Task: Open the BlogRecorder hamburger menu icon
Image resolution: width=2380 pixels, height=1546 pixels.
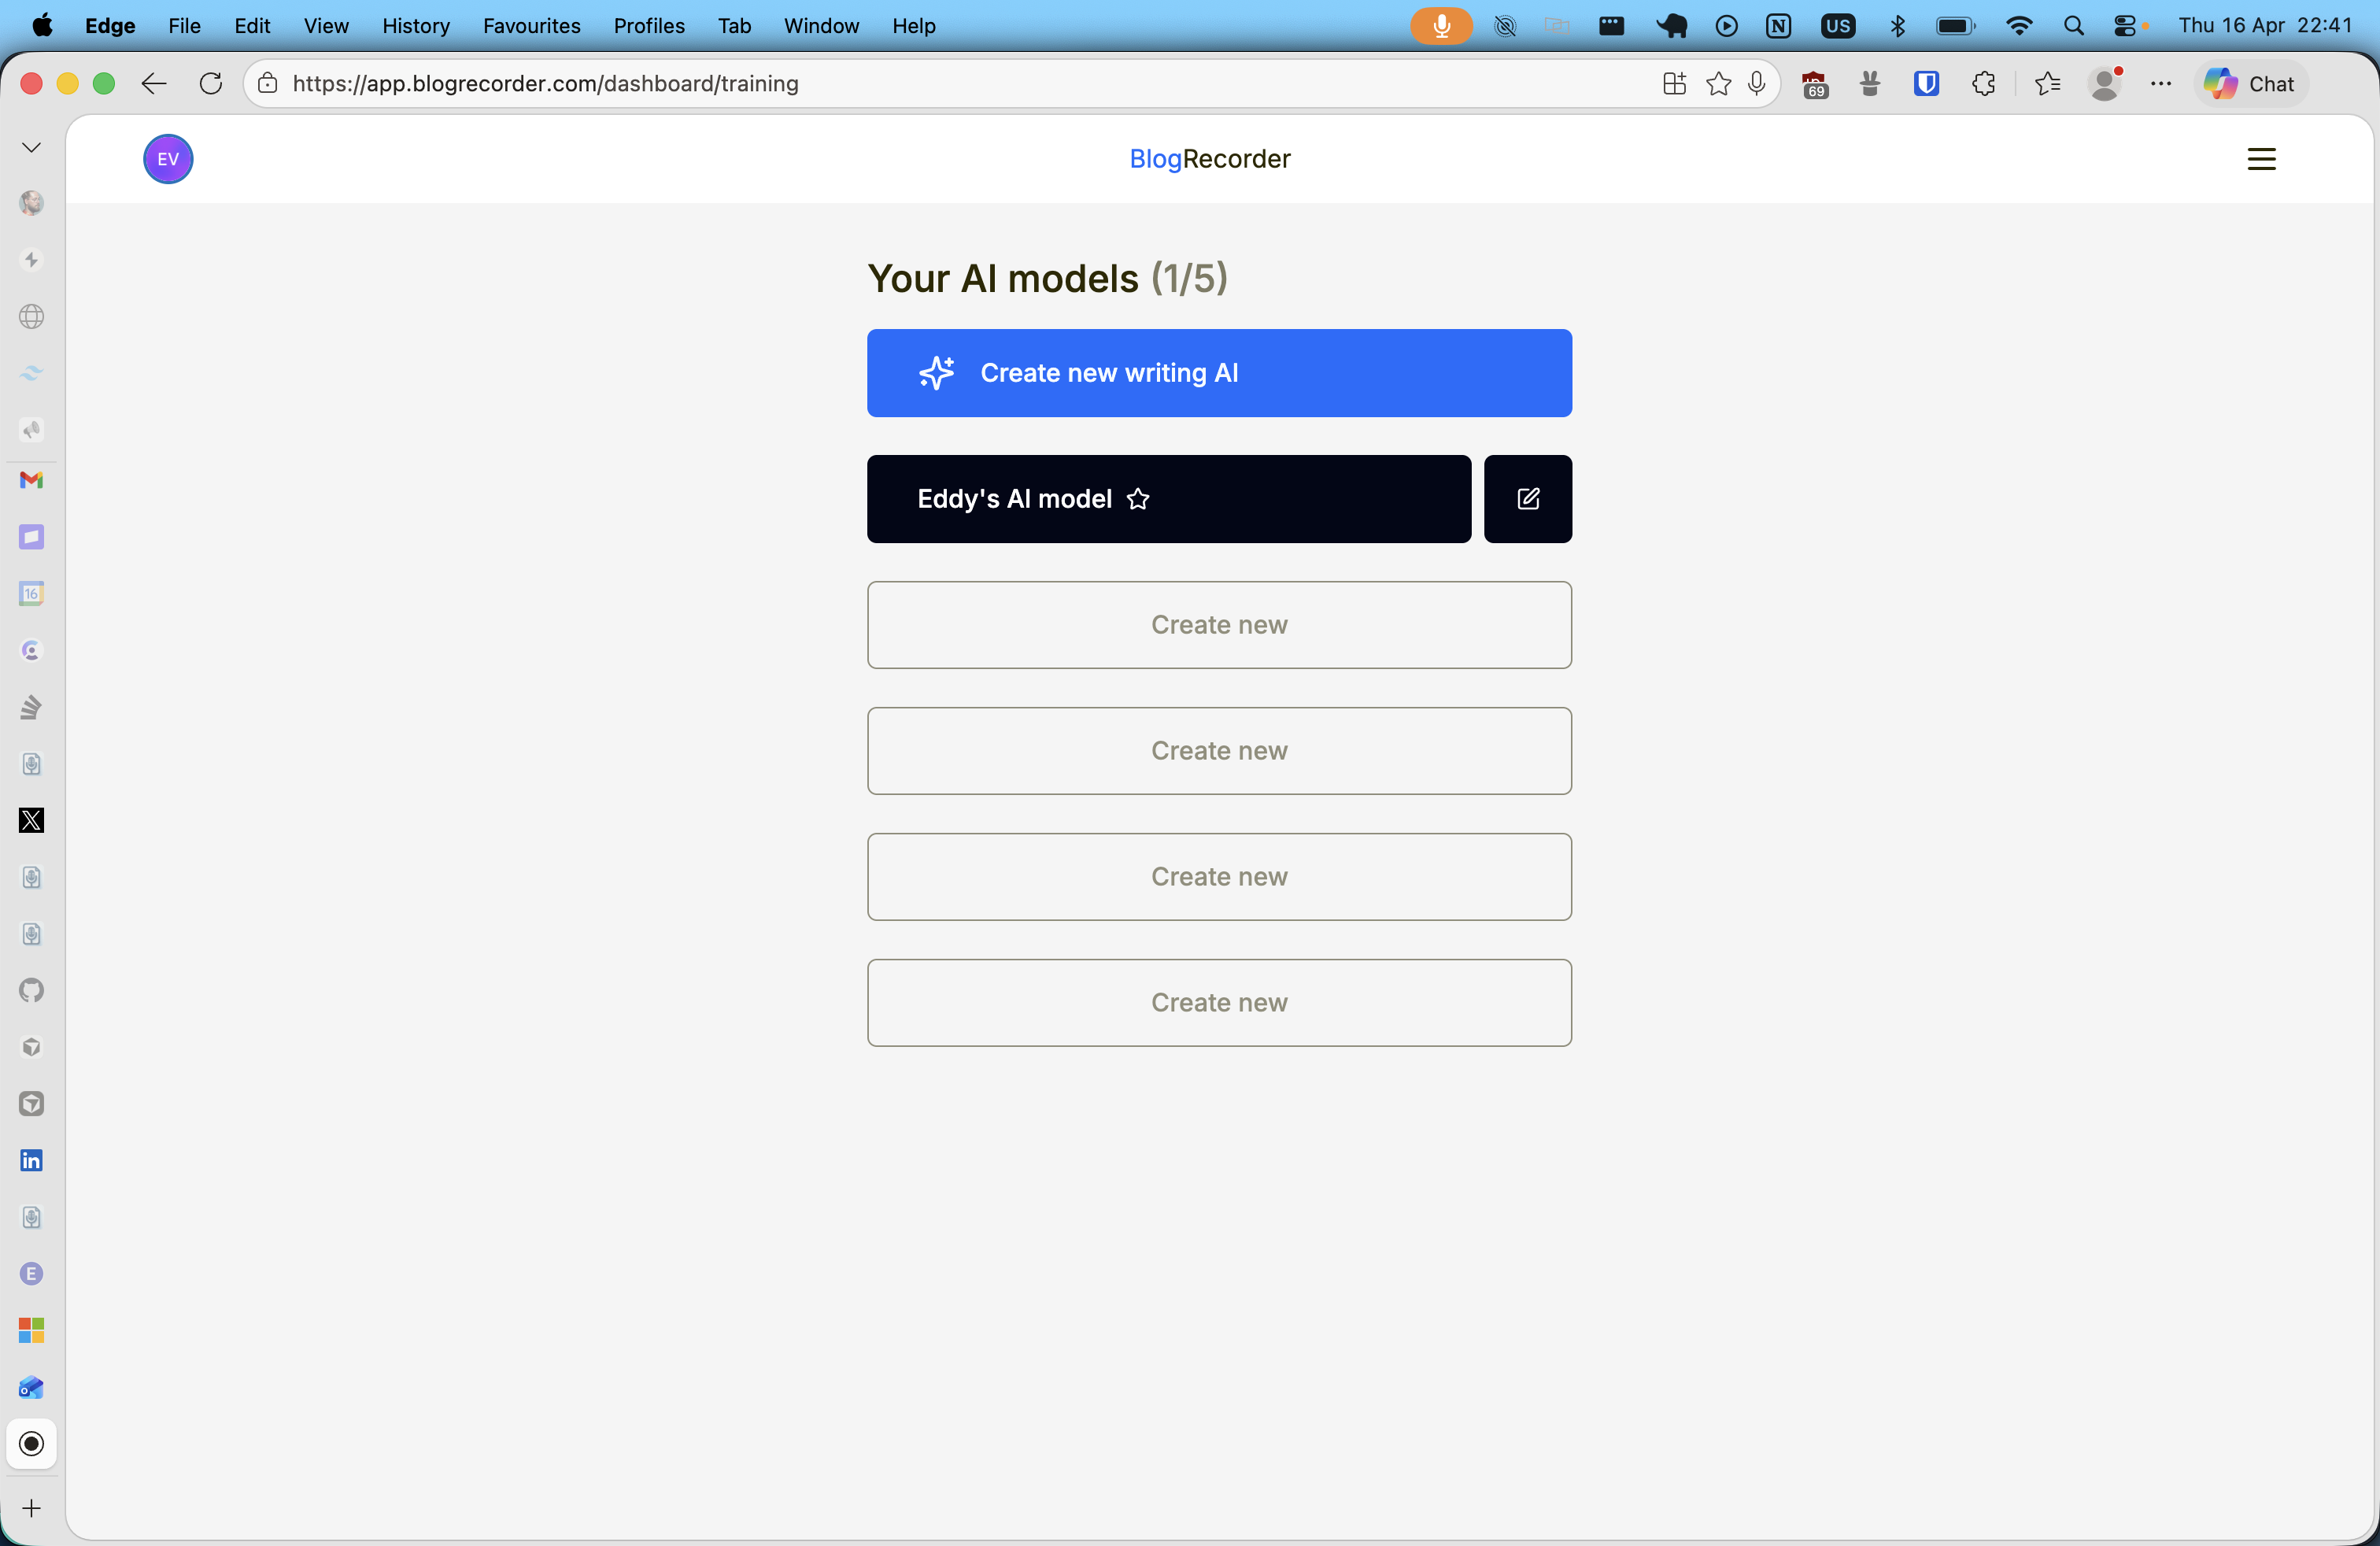Action: (x=2262, y=158)
